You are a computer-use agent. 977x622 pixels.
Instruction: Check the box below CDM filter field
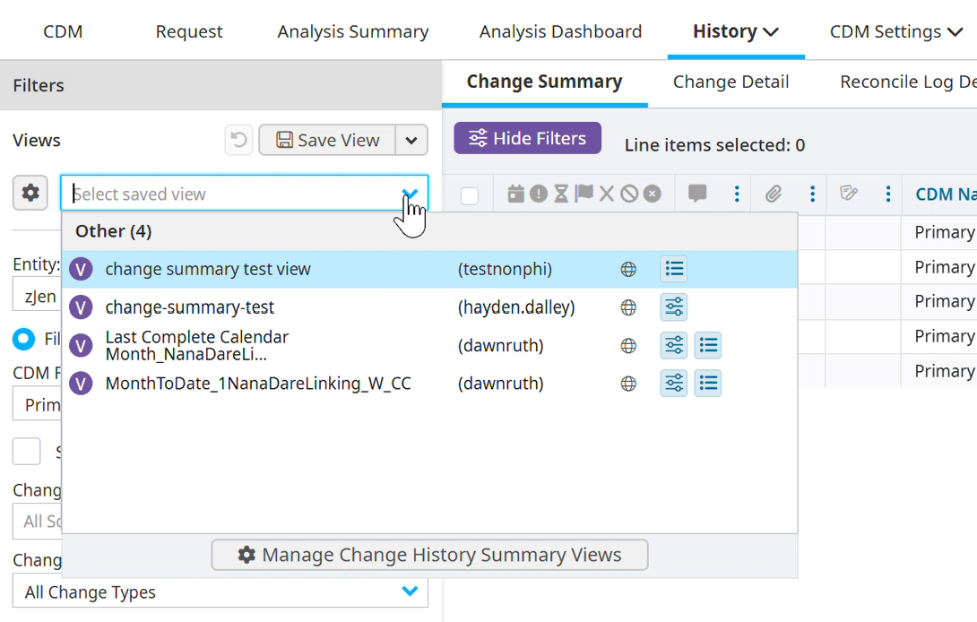coord(27,452)
